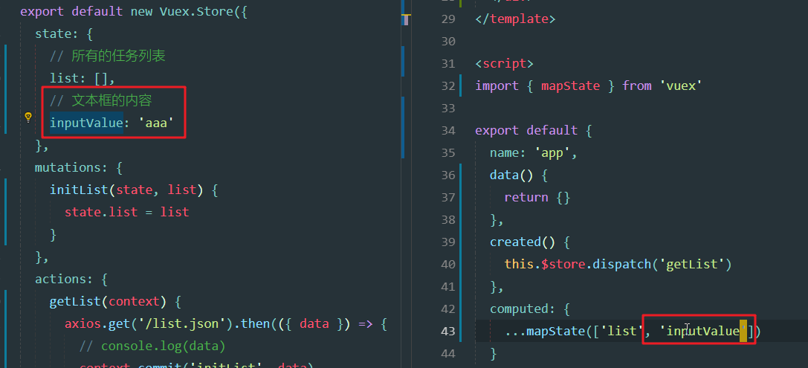This screenshot has height=368, width=808.
Task: Click line number 43 in the gutter
Action: [x=447, y=331]
